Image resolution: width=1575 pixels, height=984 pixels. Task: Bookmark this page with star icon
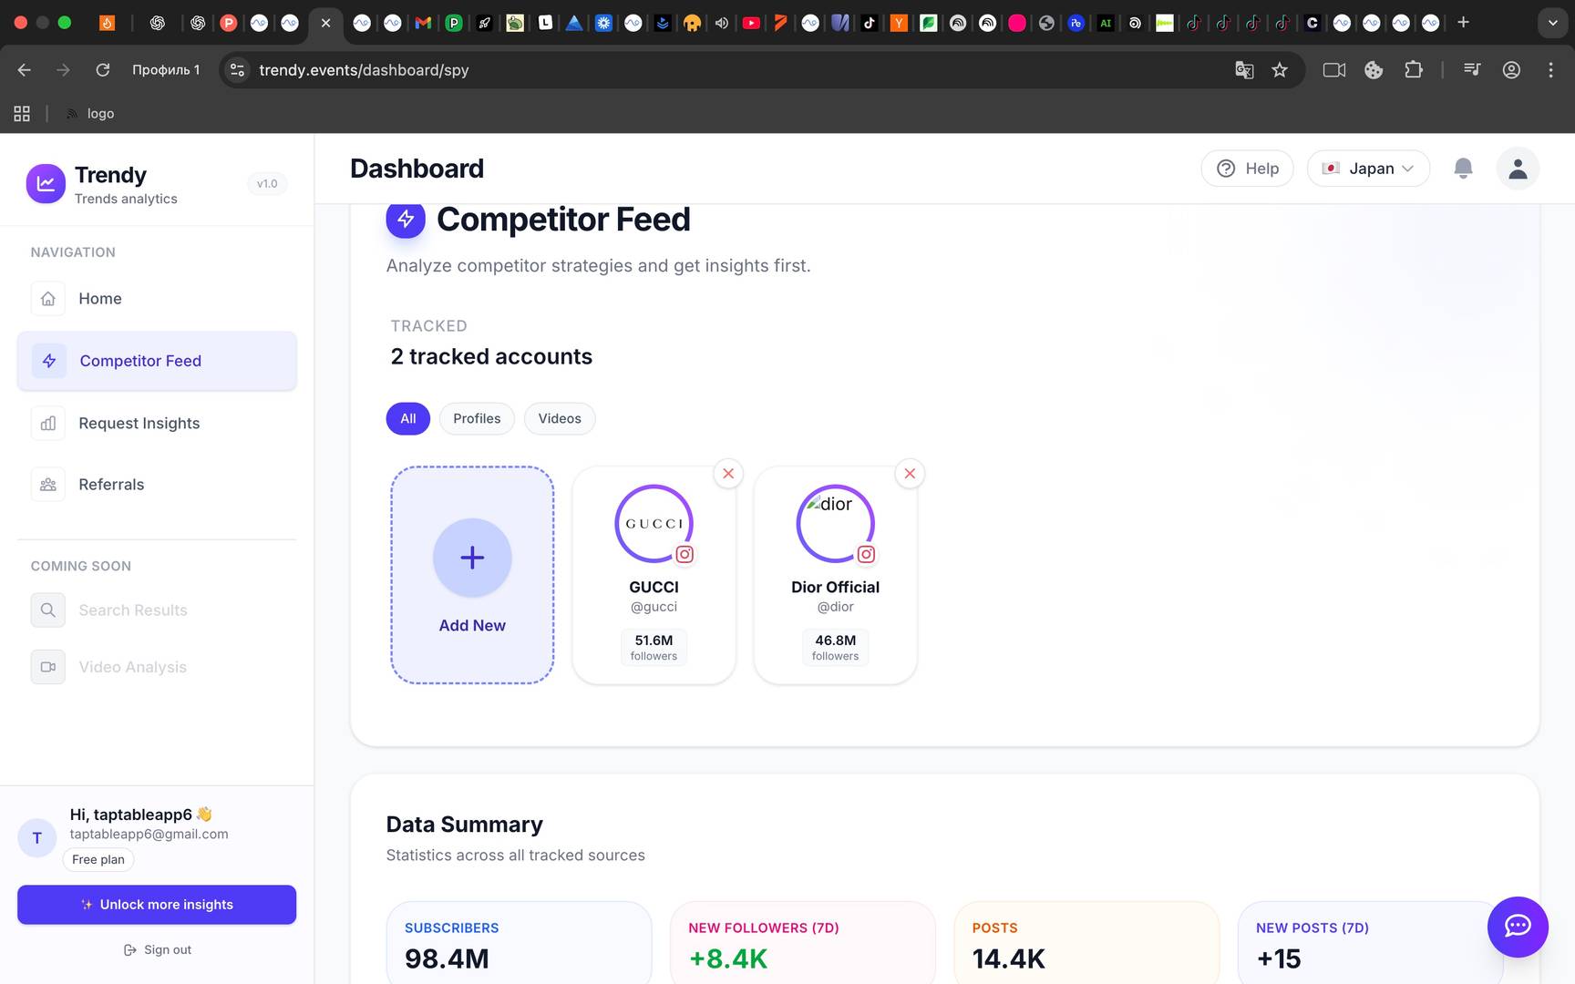pos(1280,70)
